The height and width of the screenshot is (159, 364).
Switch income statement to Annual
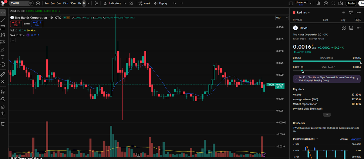[x=344, y=139]
